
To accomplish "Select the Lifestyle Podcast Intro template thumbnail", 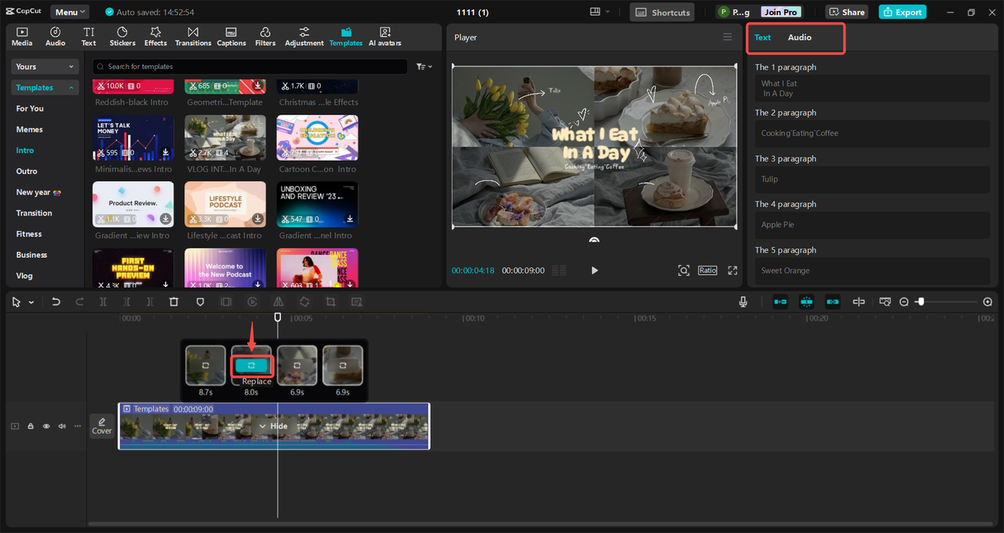I will tap(225, 205).
